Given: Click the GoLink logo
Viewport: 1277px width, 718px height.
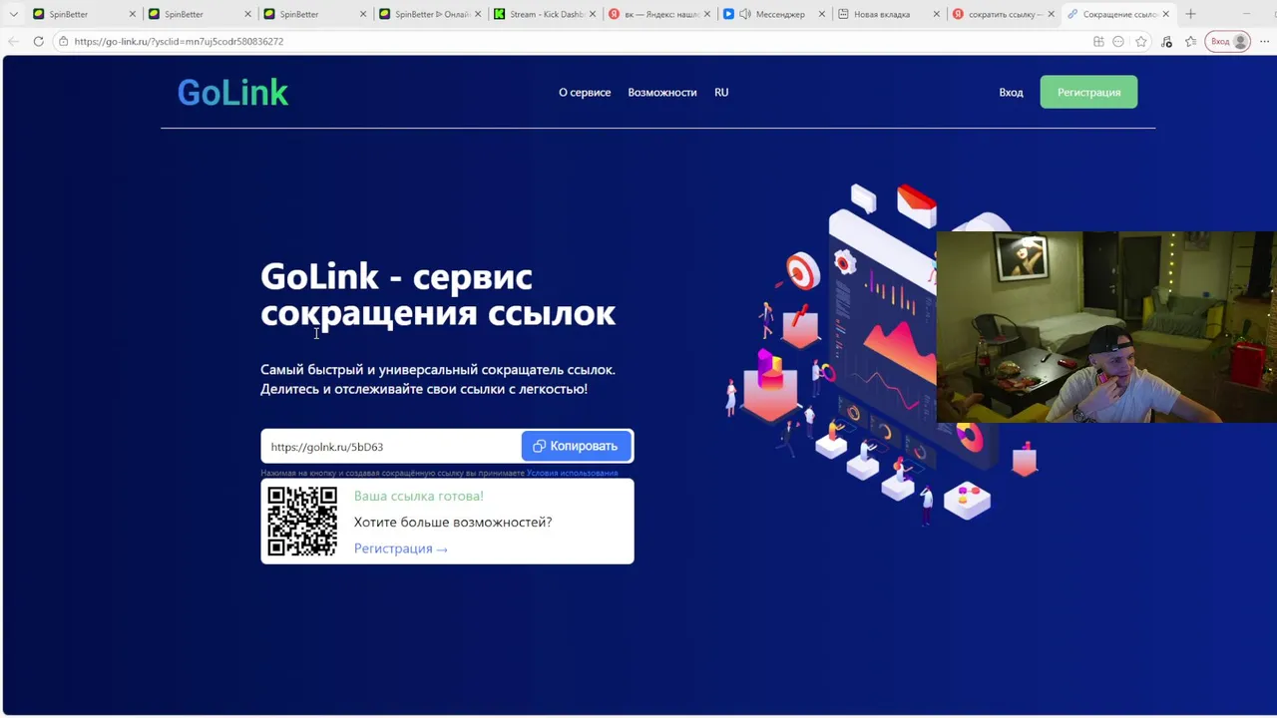Looking at the screenshot, I should point(232,93).
